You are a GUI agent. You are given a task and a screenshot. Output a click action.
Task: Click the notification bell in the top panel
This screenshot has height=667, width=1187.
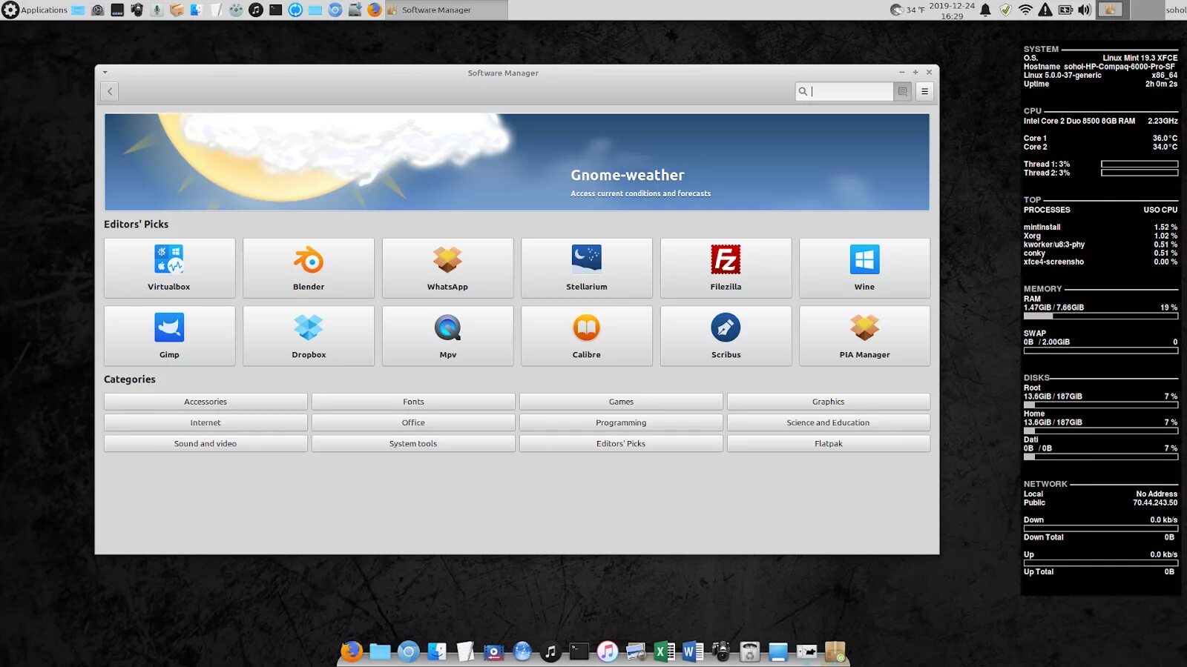tap(985, 10)
